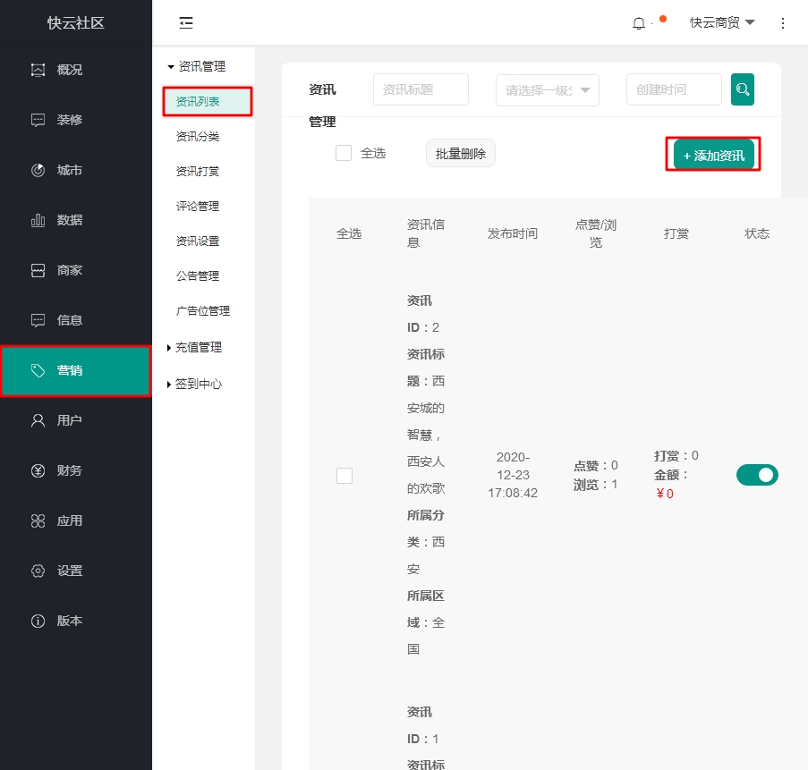Go to 城市 section in sidebar
Viewport: 808px width, 770px height.
click(x=69, y=170)
